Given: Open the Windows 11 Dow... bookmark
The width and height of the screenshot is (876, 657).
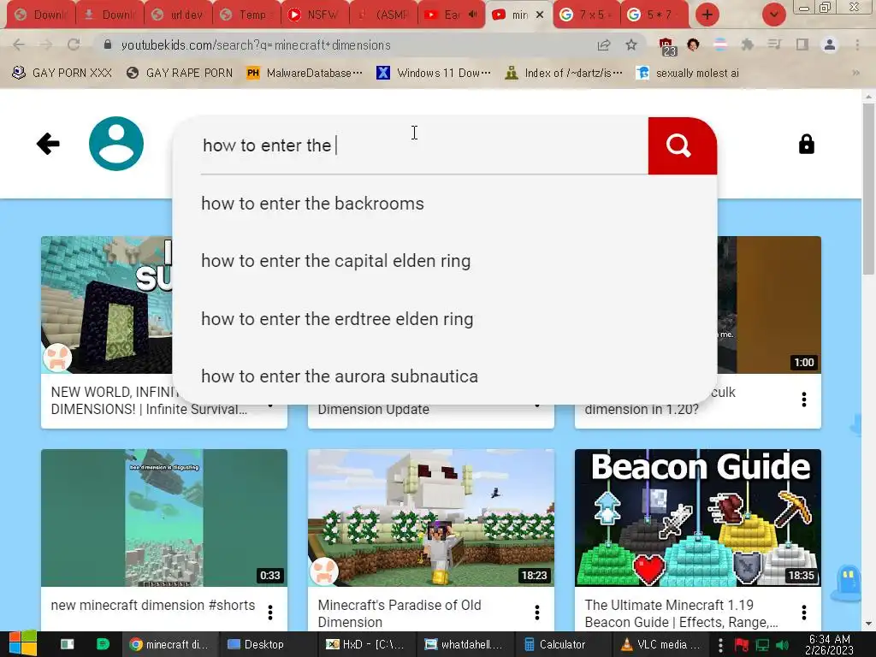Looking at the screenshot, I should (x=434, y=73).
